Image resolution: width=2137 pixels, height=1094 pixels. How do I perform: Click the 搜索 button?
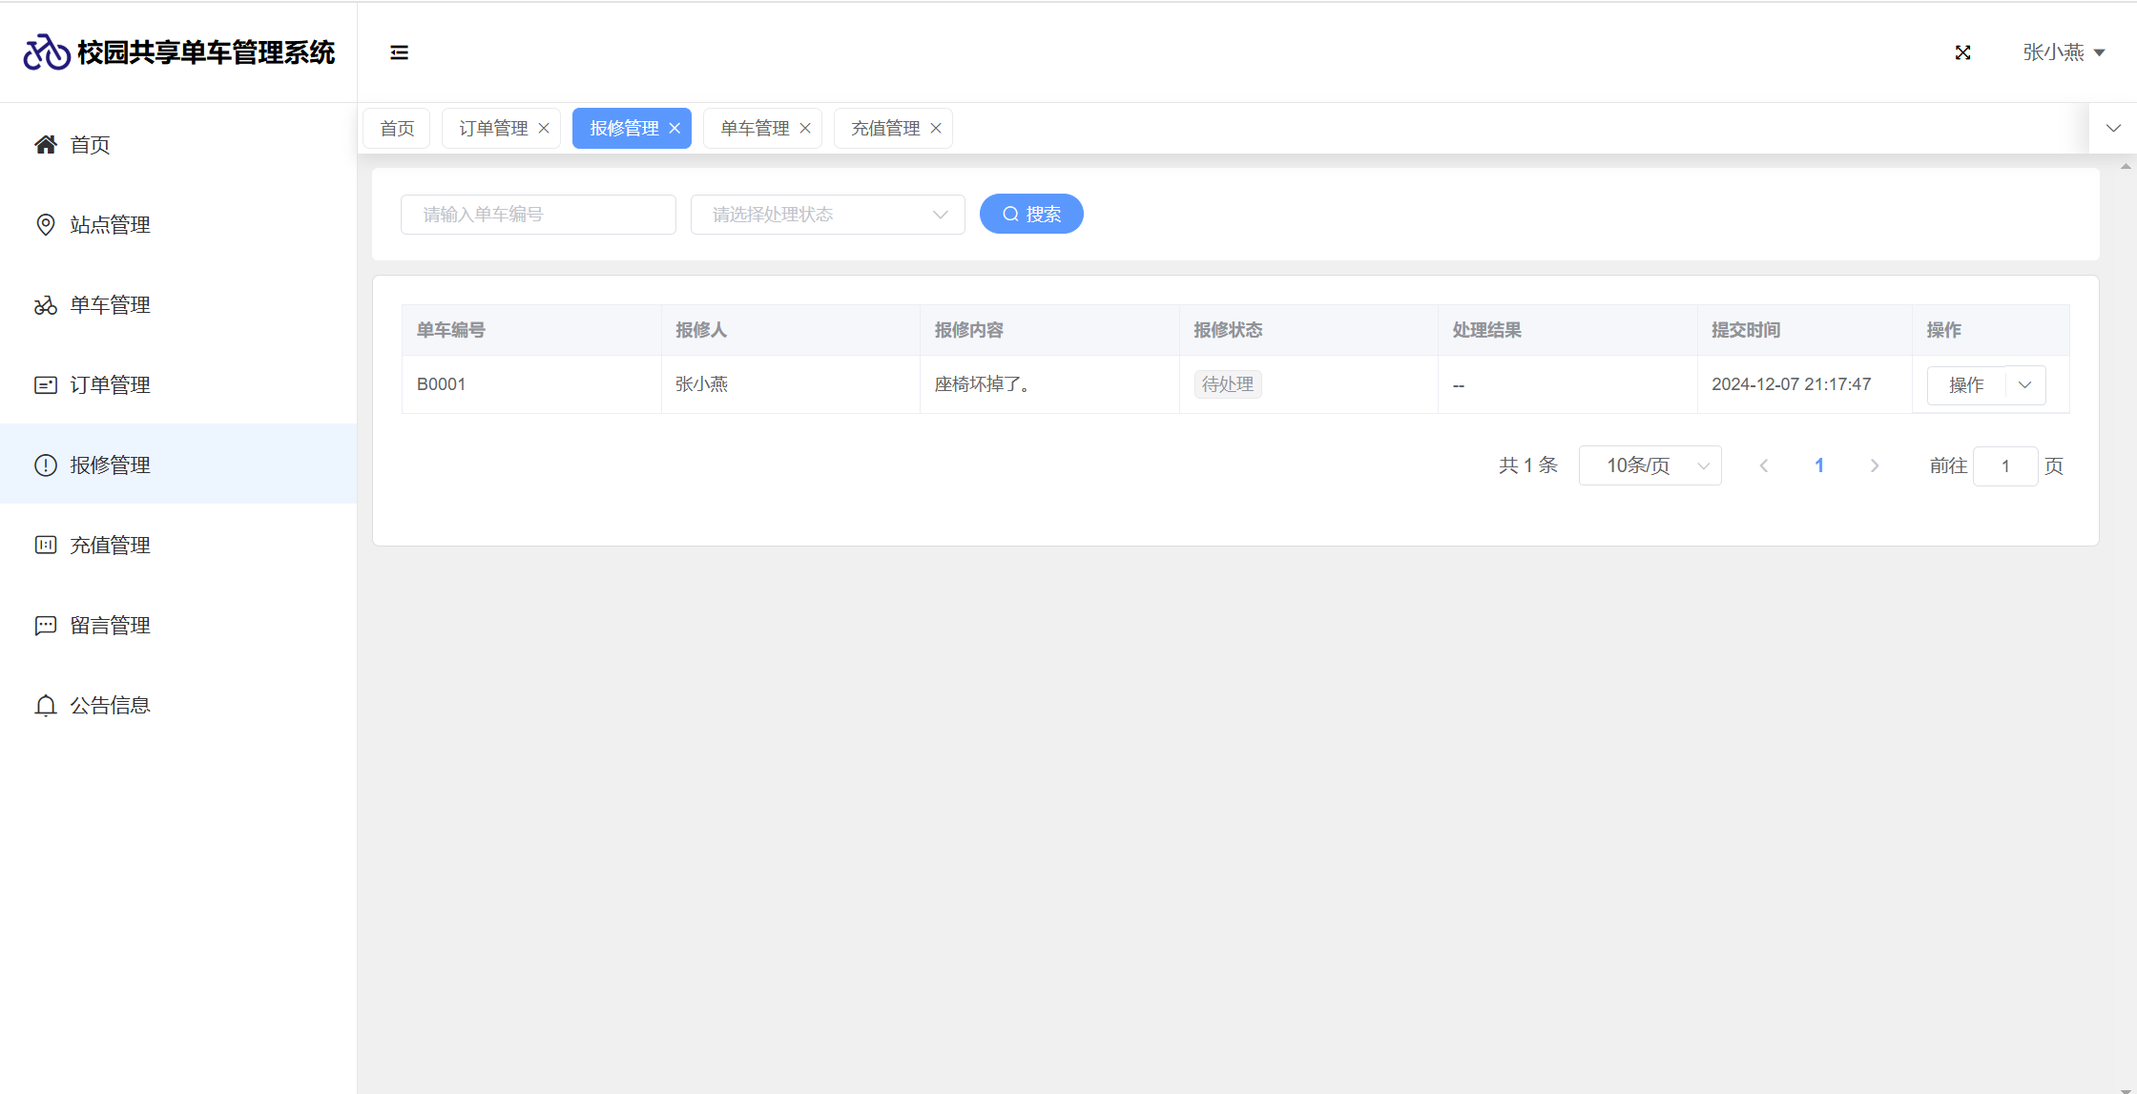coord(1031,215)
